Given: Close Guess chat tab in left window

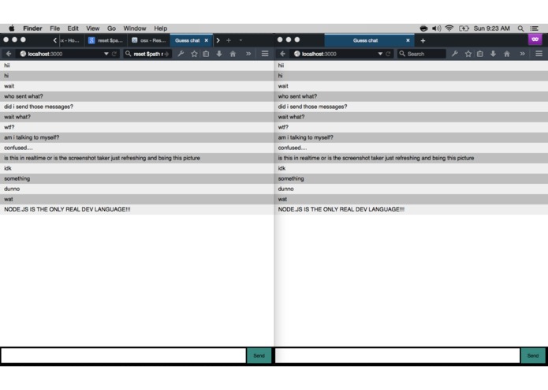Looking at the screenshot, I should (207, 40).
